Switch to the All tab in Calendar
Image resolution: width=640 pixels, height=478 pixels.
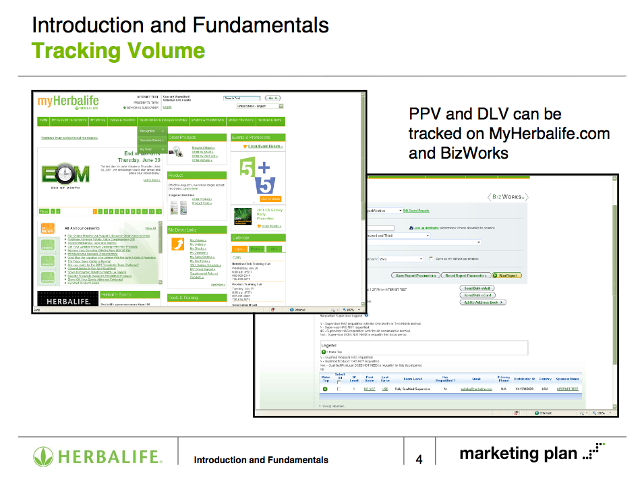pos(274,249)
